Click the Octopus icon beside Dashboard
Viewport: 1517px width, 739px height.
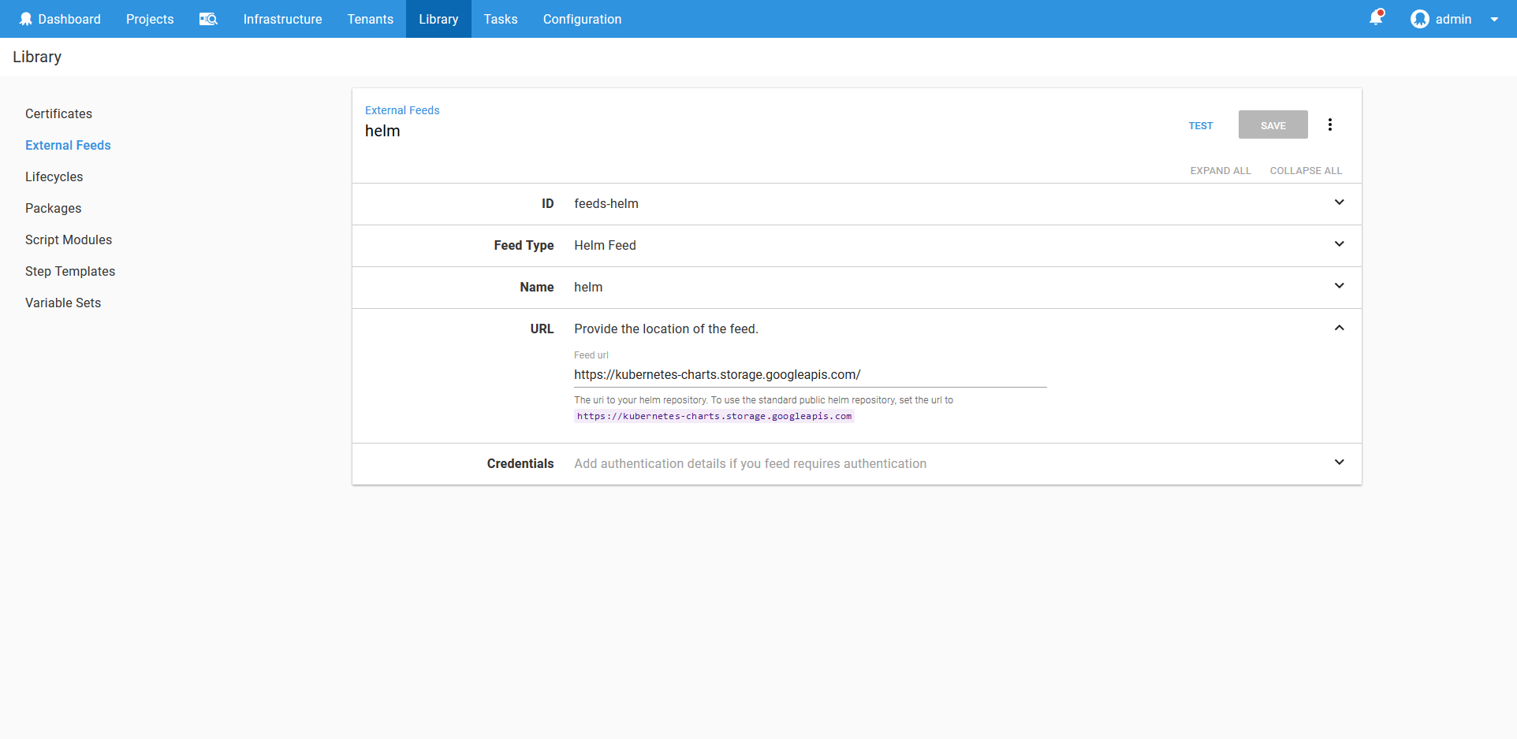[25, 19]
